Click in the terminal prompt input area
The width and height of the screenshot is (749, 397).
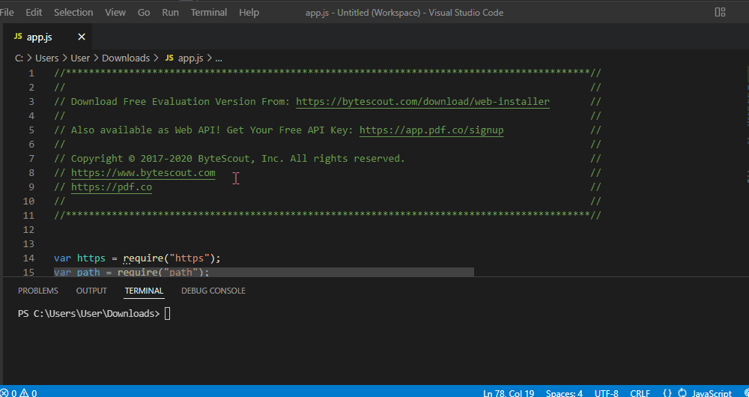pos(167,314)
